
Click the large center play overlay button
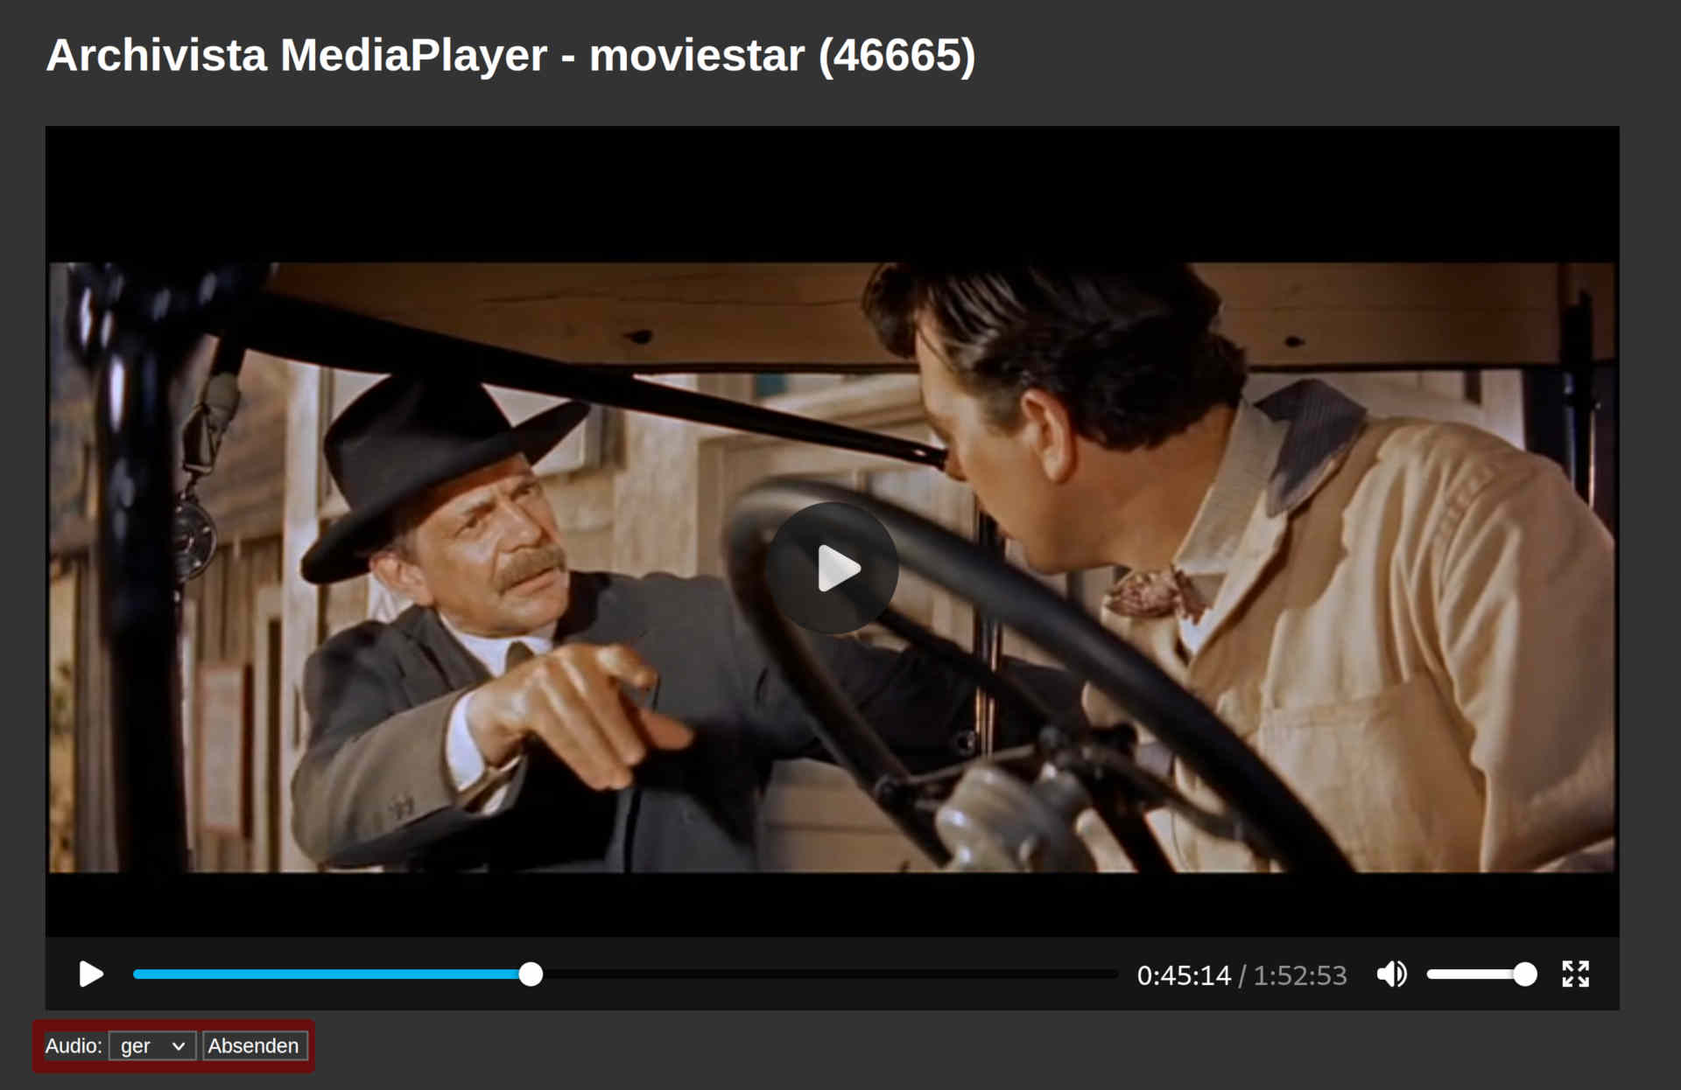point(832,568)
